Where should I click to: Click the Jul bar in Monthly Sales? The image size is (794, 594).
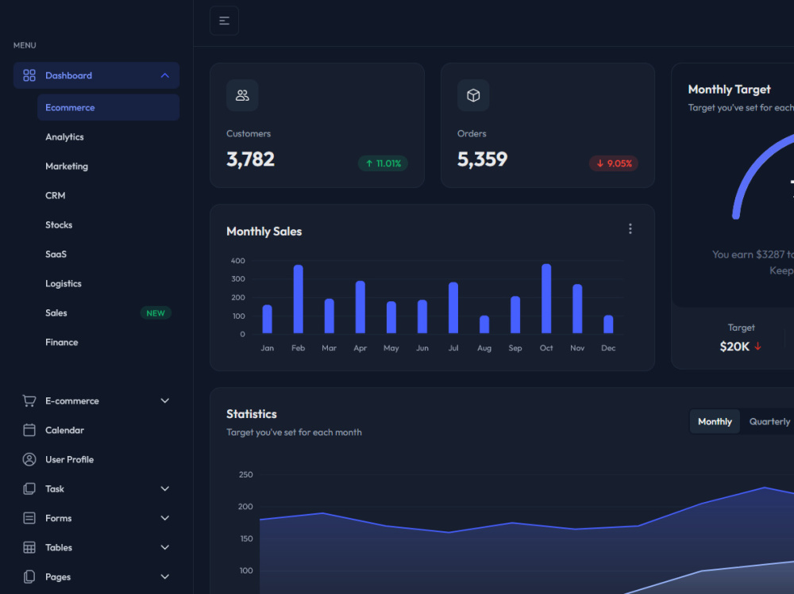pos(453,308)
